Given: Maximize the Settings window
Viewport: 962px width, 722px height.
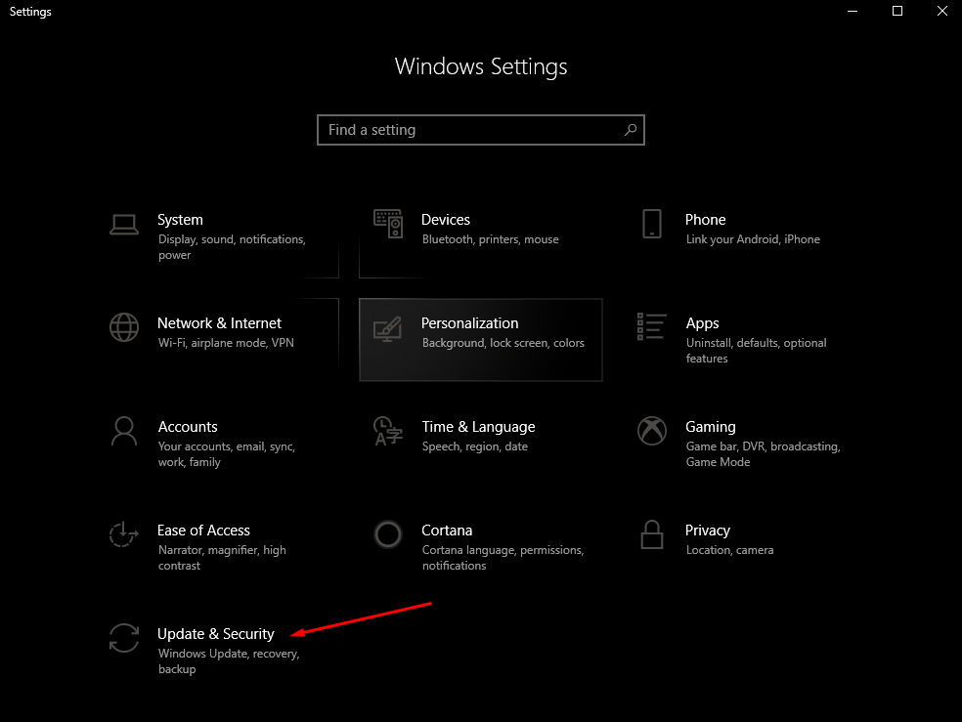Looking at the screenshot, I should click(x=897, y=12).
